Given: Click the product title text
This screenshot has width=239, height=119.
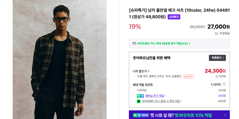Looking at the screenshot, I should (179, 10).
